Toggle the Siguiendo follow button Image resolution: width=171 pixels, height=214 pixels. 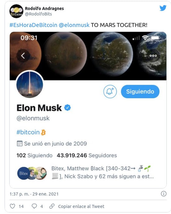[140, 91]
